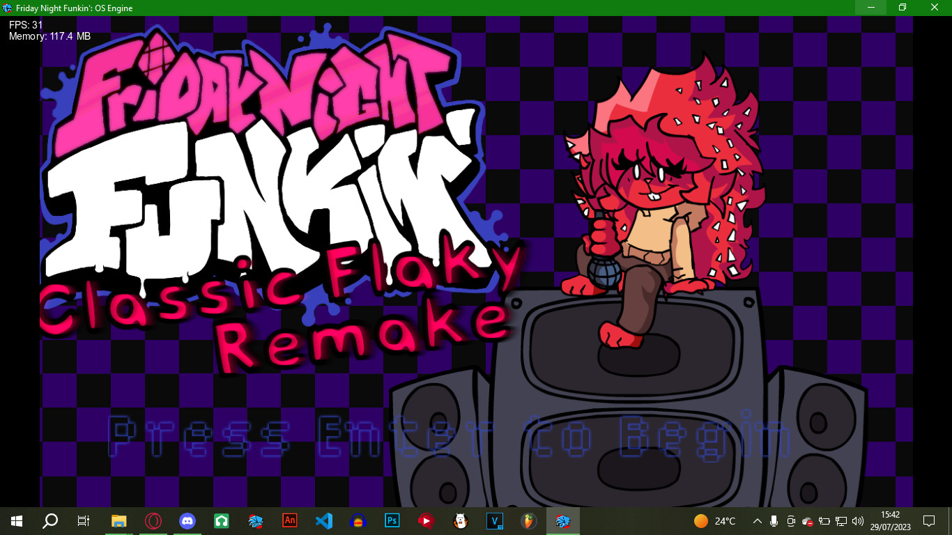Toggle OneDrive sync from the system tray
This screenshot has height=535, width=952.
pyautogui.click(x=808, y=520)
